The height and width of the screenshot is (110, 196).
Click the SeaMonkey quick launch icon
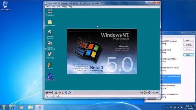[x=66, y=93]
